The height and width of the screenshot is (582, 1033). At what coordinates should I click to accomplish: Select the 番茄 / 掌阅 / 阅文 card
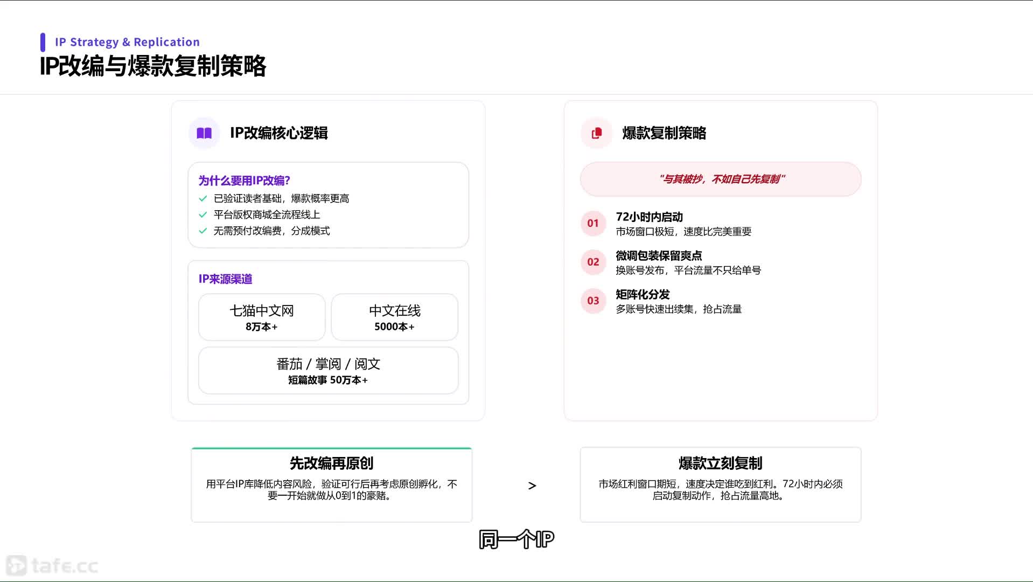[328, 371]
